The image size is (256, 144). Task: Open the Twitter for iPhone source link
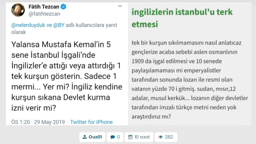(91, 122)
